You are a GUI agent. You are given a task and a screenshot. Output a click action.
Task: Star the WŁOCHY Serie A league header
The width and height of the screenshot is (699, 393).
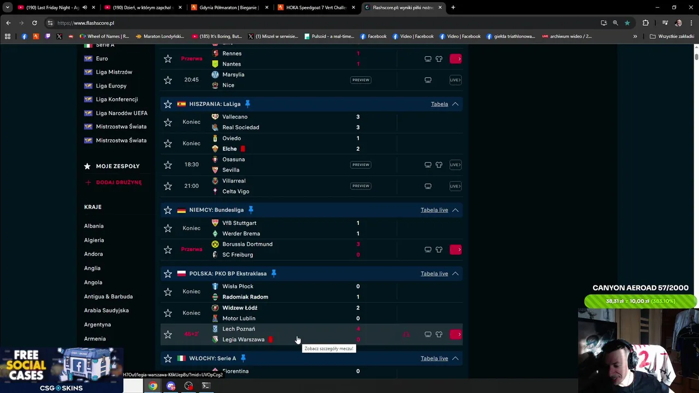pos(168,358)
